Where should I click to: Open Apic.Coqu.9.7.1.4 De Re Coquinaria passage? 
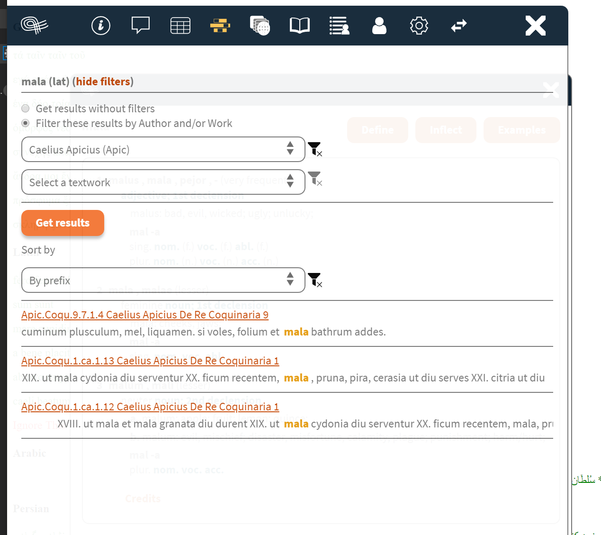[x=144, y=314]
